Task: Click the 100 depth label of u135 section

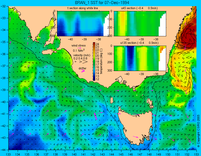Action: [x=110, y=54]
